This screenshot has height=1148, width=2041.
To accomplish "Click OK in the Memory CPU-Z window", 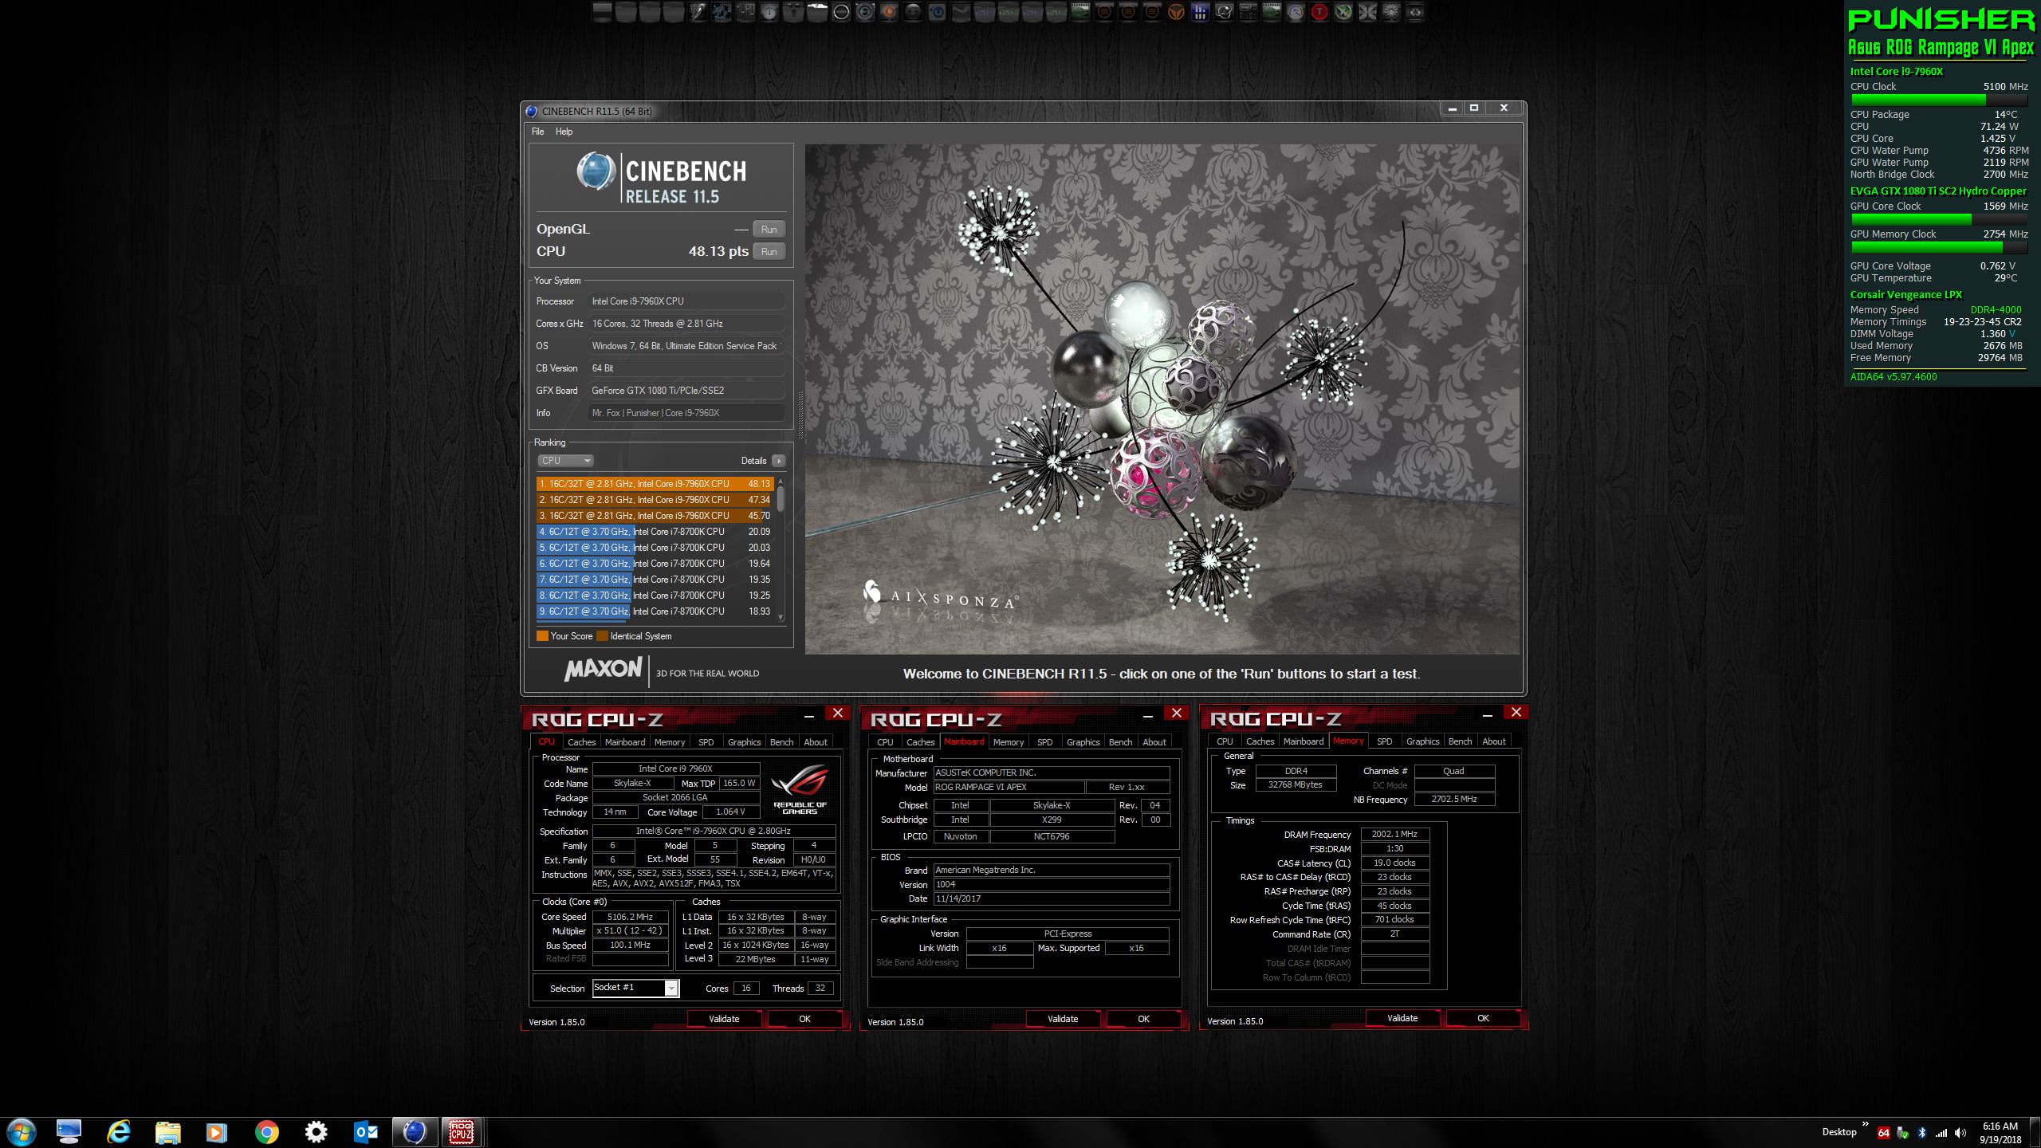I will click(x=1483, y=1018).
